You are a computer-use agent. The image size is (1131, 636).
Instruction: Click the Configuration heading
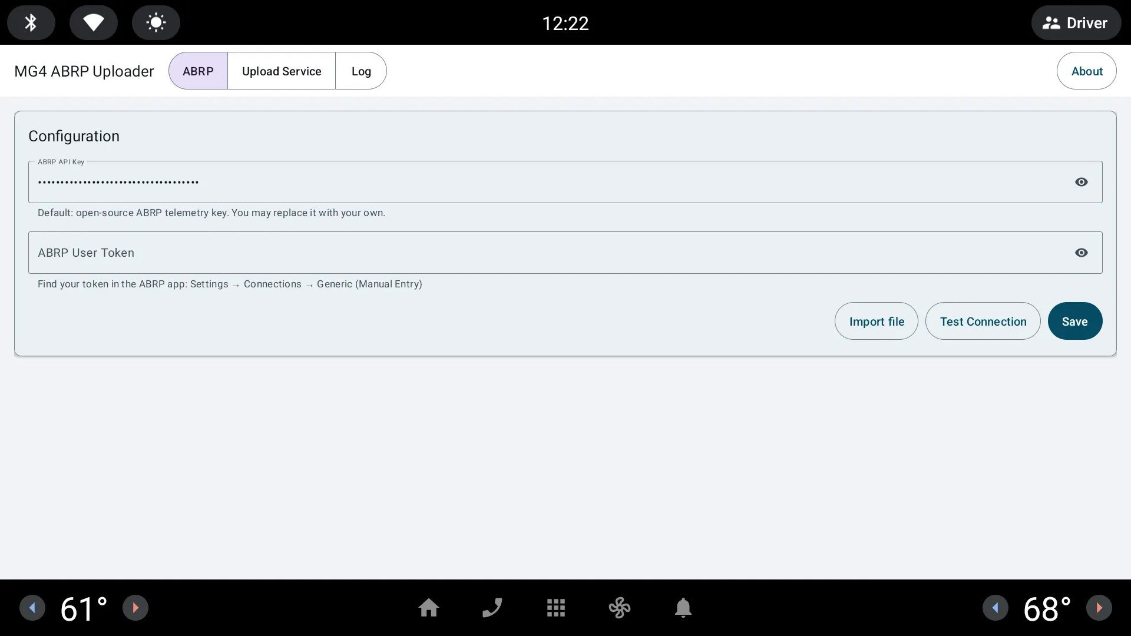(x=74, y=136)
